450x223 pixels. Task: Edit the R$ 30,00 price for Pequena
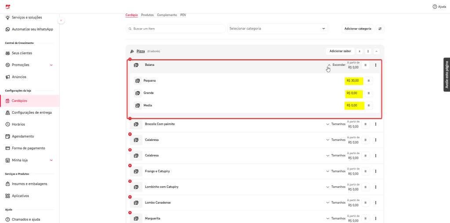point(354,81)
